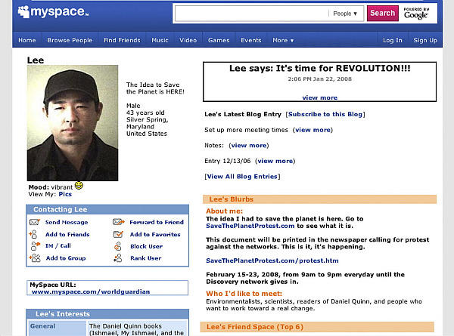Open the Browse People menu item

[70, 40]
